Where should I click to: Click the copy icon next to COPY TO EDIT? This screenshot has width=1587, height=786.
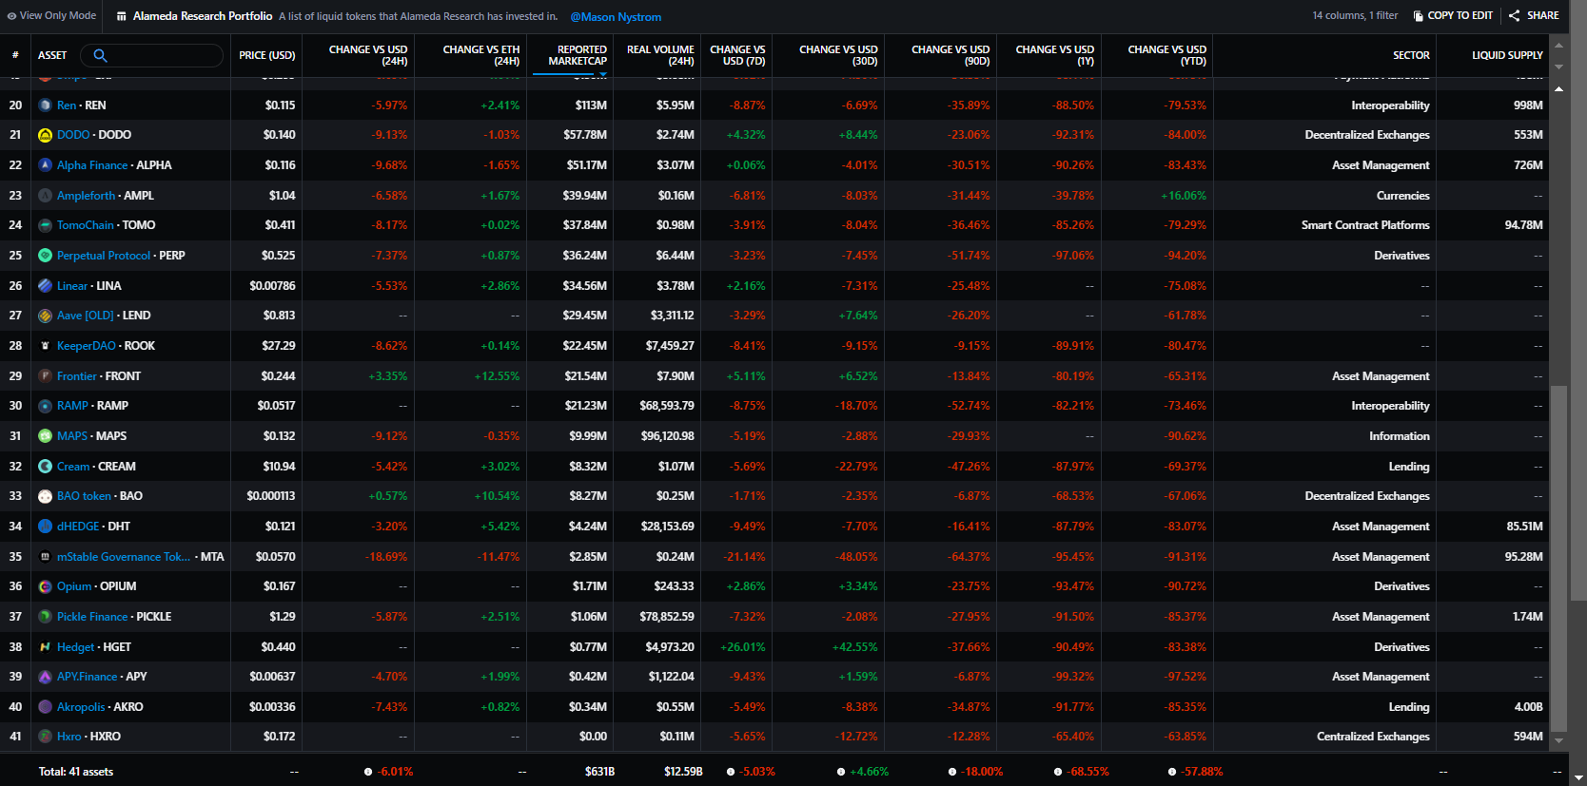click(x=1418, y=16)
